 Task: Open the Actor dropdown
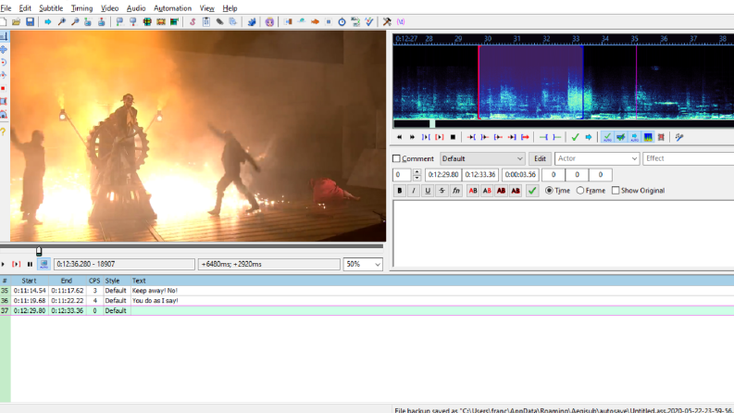[597, 158]
